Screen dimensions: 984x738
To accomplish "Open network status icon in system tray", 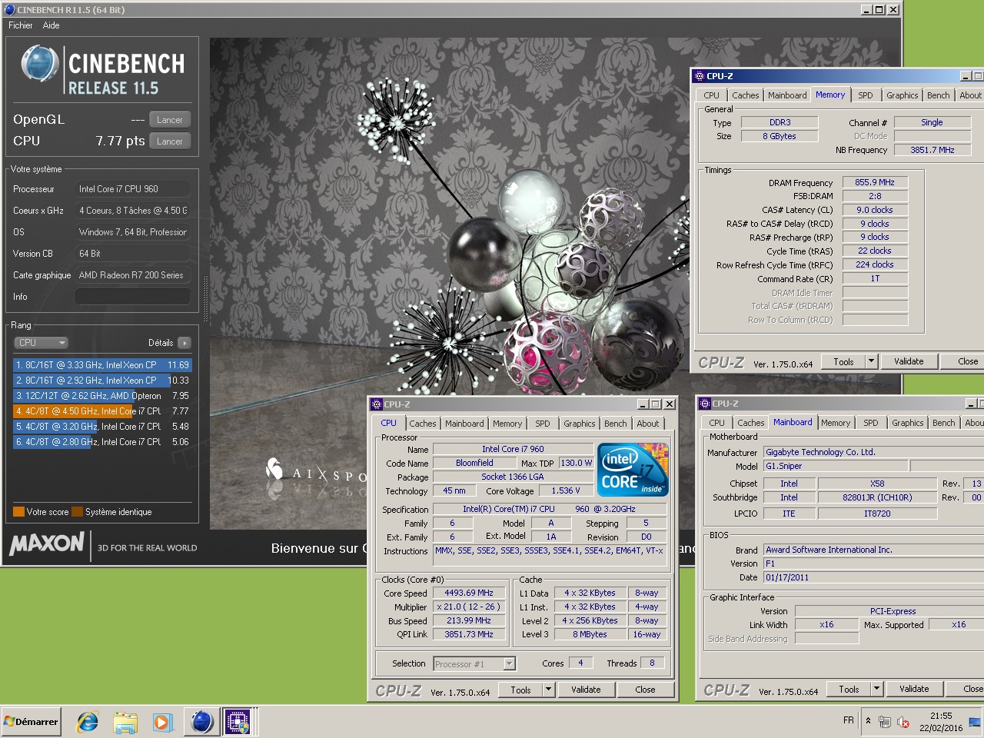I will coord(885,722).
